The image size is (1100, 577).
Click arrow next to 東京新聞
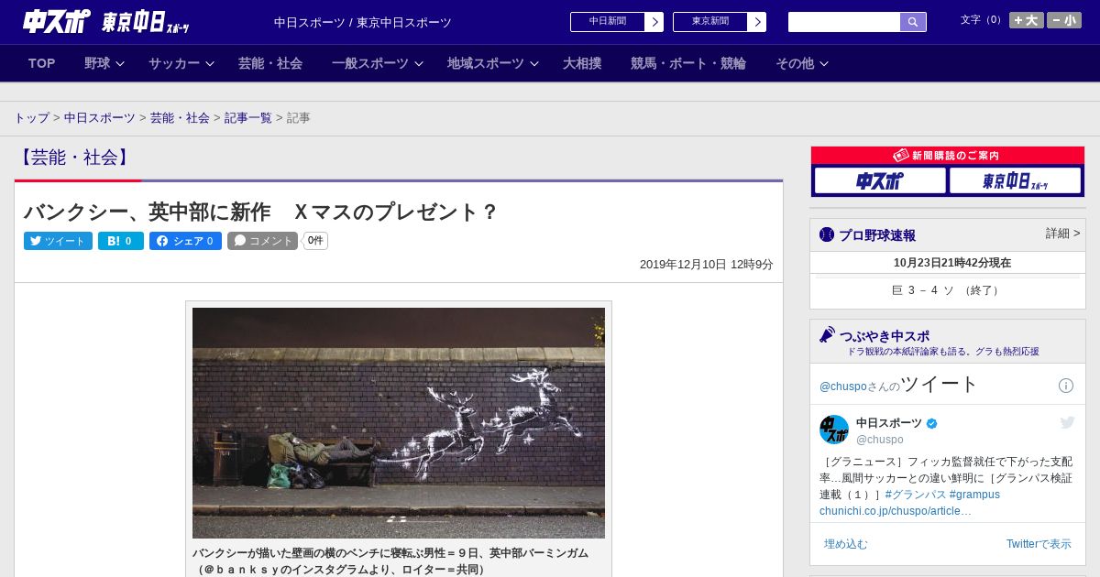[757, 22]
